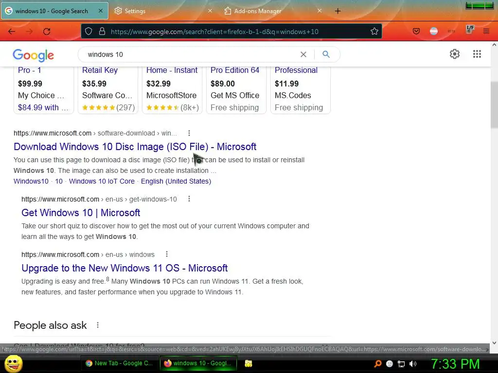Click the microsoft.com en-us get-windows-10 breadcrumb
498x373 pixels.
tap(99, 199)
